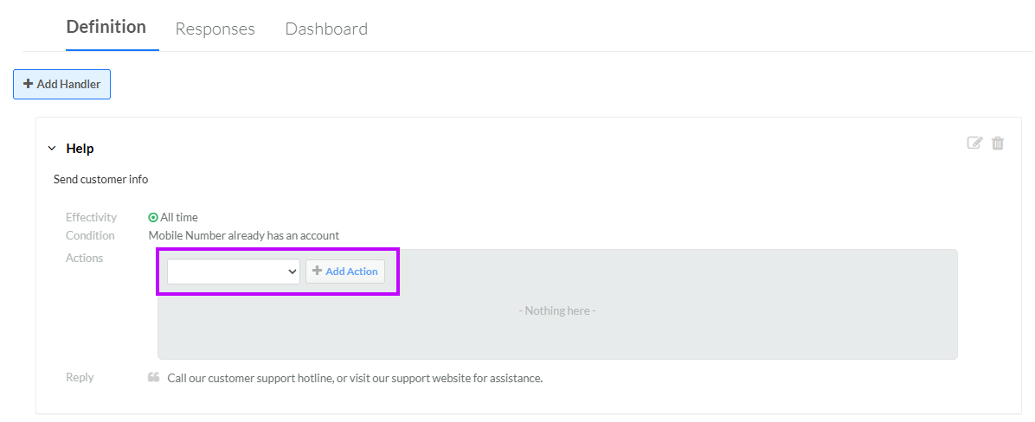
Task: Click the Reply label
Action: point(80,378)
